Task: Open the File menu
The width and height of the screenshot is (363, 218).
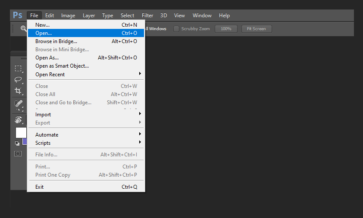Action: coord(34,16)
